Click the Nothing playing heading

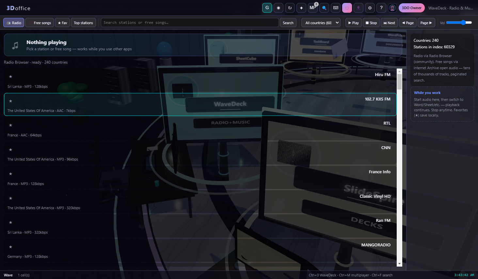pyautogui.click(x=46, y=42)
